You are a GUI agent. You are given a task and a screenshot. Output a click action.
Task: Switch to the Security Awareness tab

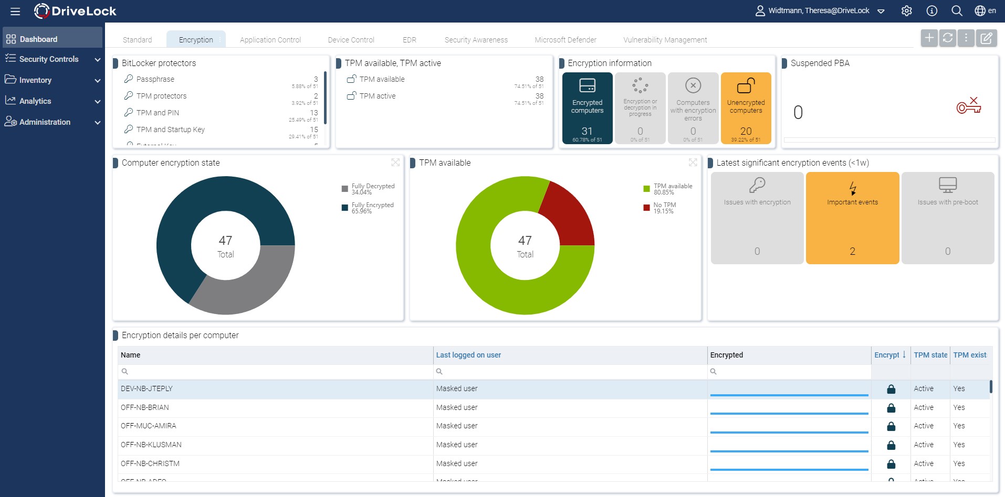click(x=476, y=40)
